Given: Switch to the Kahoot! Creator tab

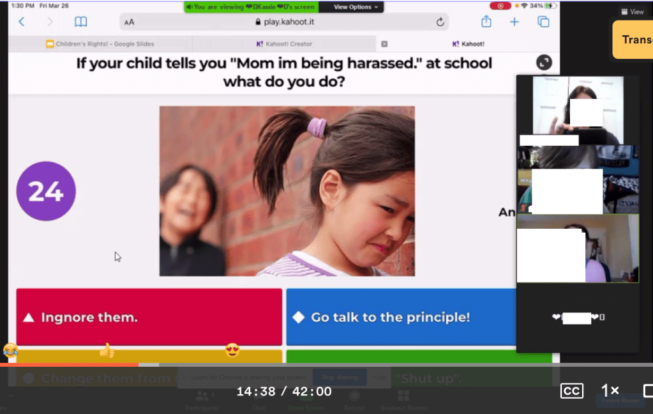Looking at the screenshot, I should point(283,44).
